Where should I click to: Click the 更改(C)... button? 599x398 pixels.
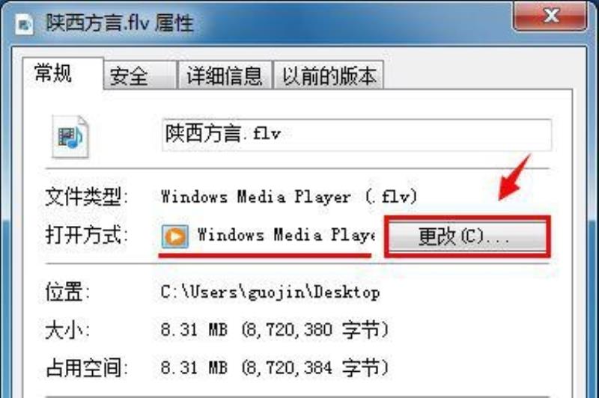[467, 236]
